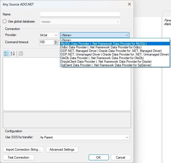This screenshot has width=171, height=163.
Task: Click inside the Command timeout value box
Action: coord(47,42)
